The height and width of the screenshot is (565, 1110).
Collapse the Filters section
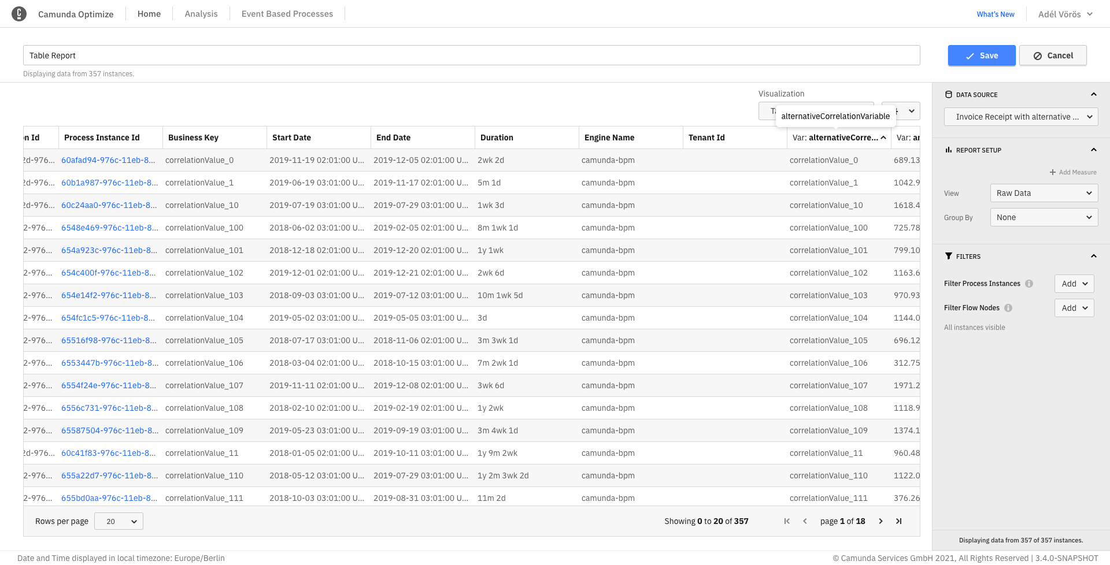click(1093, 257)
